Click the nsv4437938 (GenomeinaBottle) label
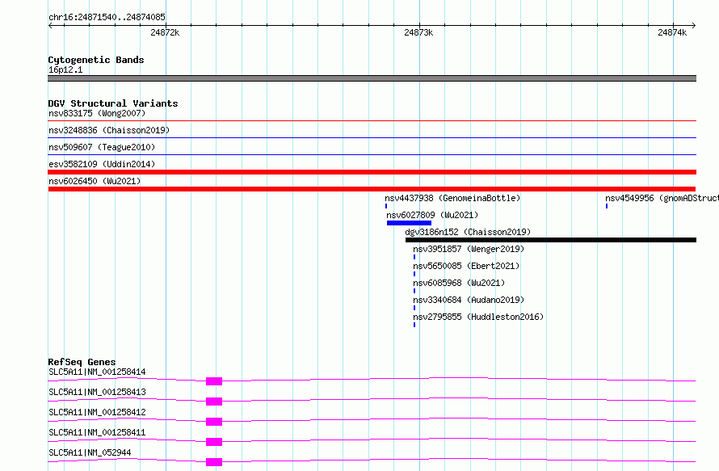 [452, 198]
